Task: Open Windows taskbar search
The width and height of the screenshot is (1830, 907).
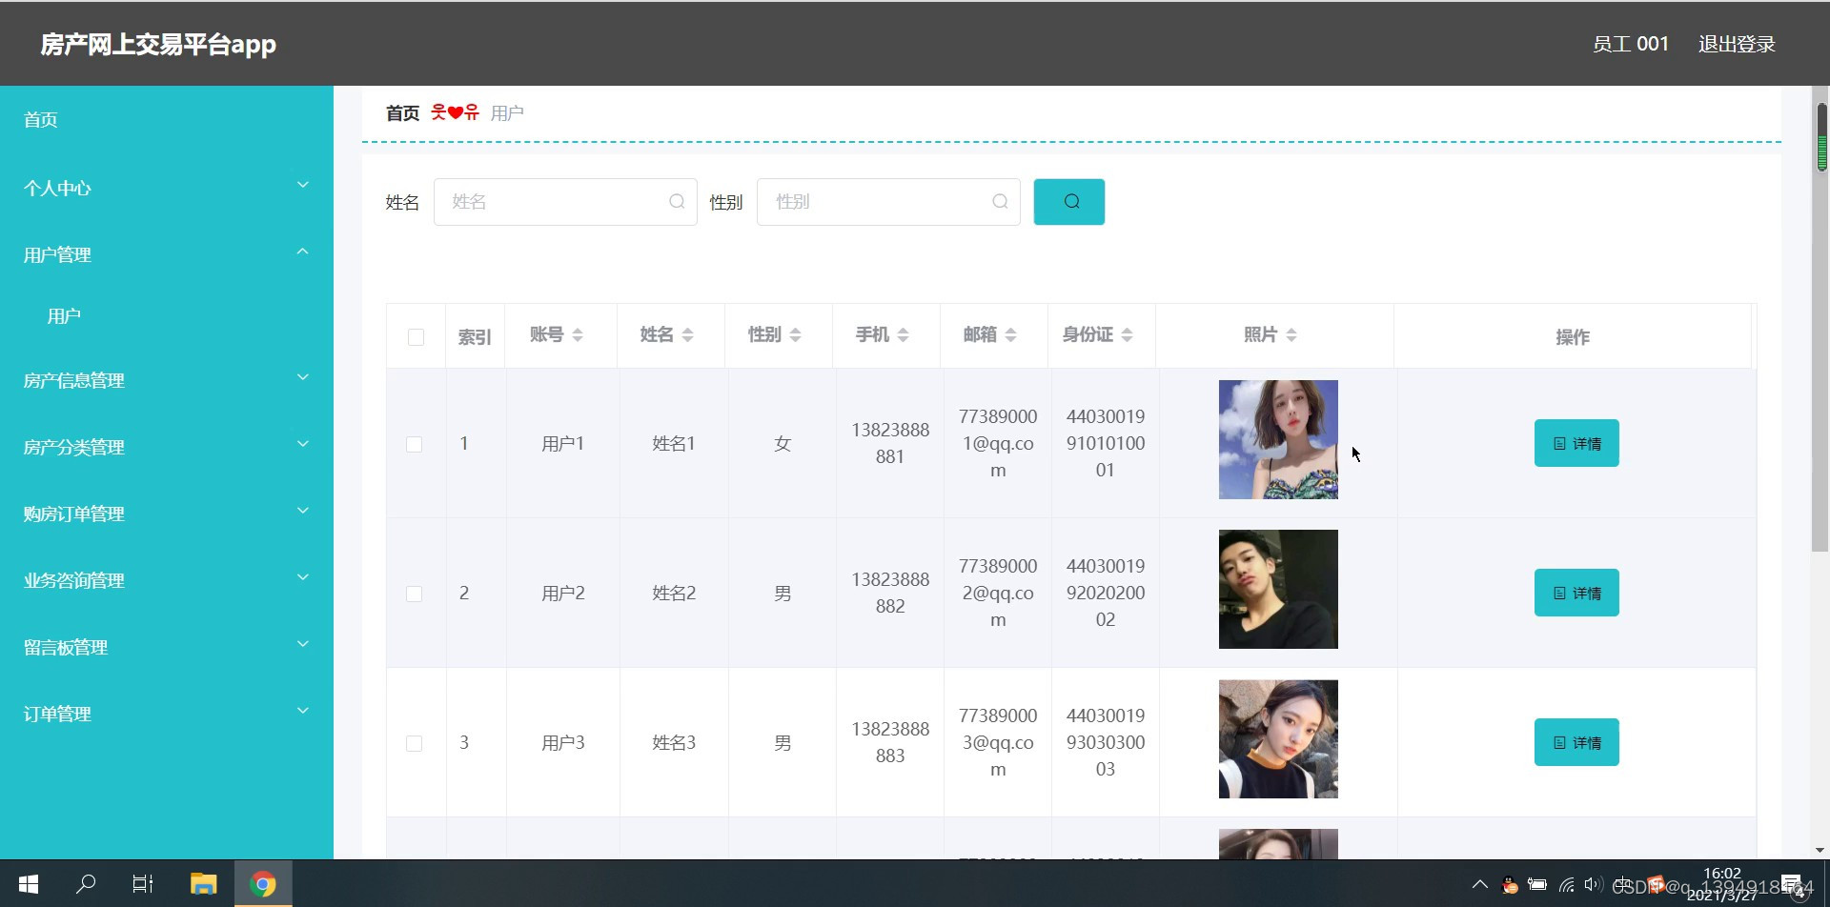Action: pos(86,884)
